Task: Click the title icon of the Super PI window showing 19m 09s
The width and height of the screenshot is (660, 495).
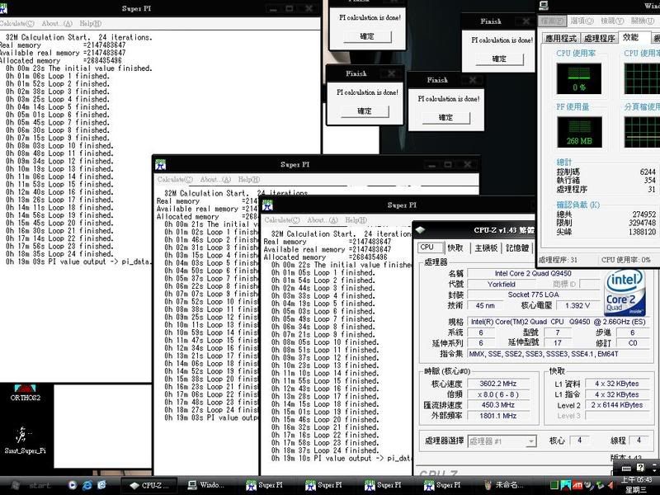Action: coord(3,8)
